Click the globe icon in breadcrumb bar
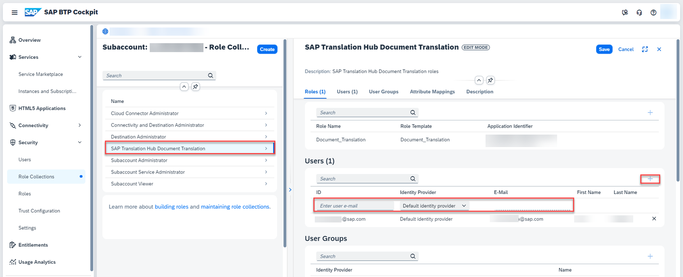The height and width of the screenshot is (277, 683). (x=105, y=32)
